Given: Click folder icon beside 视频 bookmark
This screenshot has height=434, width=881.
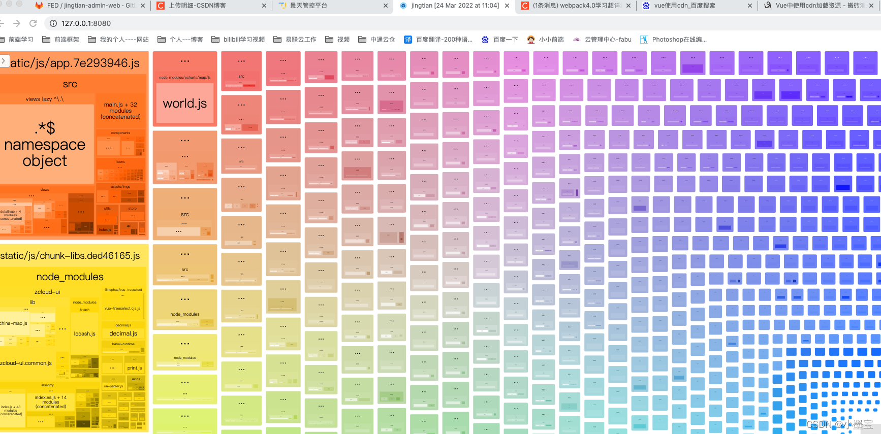Looking at the screenshot, I should coord(329,40).
